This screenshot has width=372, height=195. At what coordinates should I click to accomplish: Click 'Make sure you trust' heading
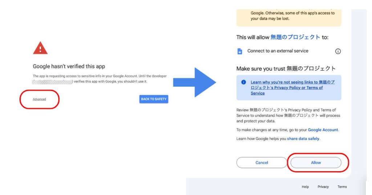click(286, 69)
